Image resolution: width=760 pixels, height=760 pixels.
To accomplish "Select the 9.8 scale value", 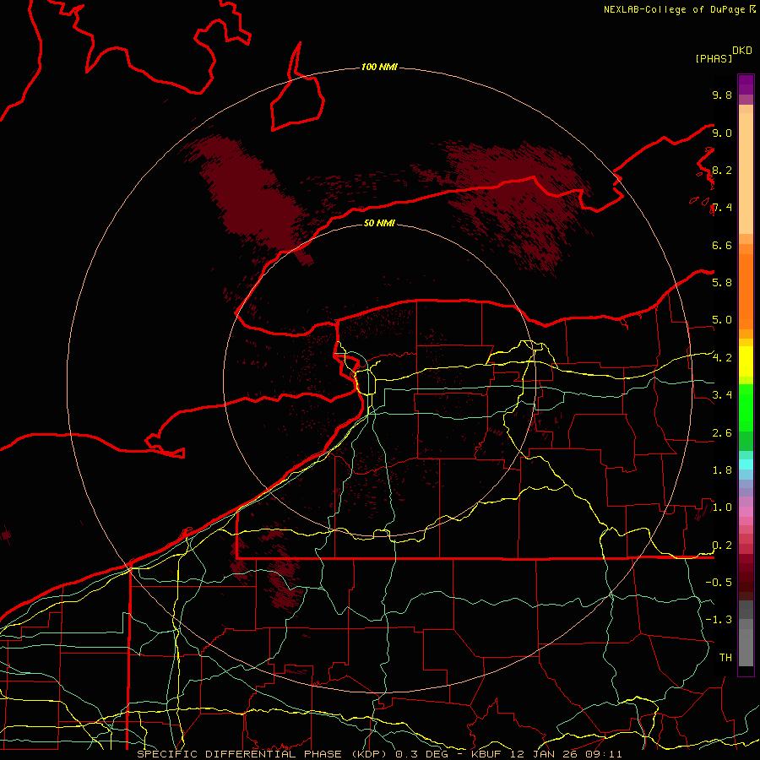I will [722, 95].
